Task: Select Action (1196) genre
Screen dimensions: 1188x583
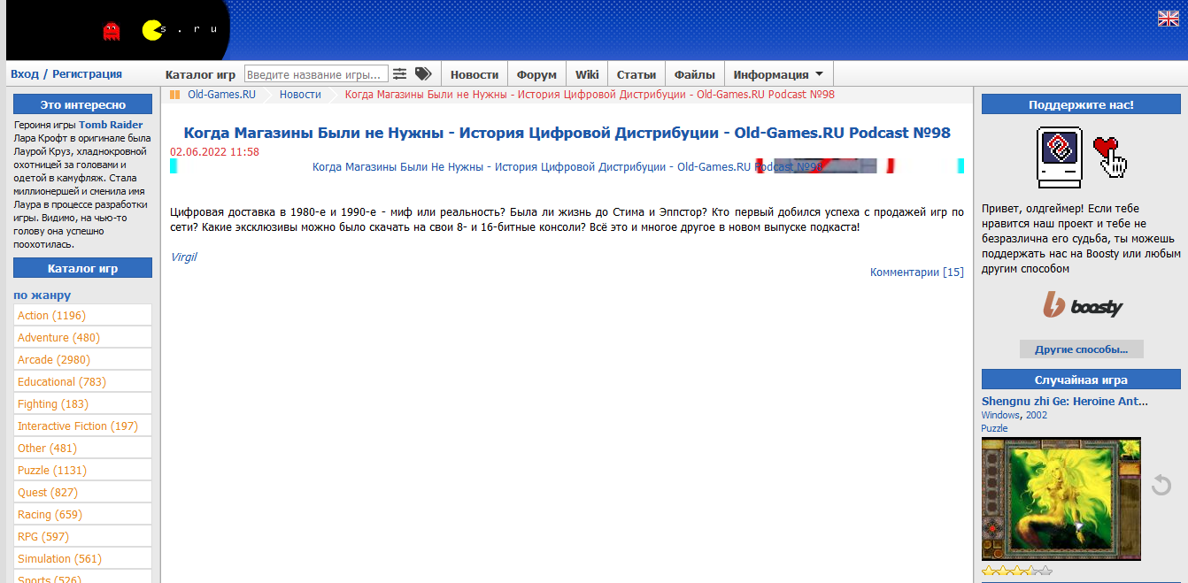Action: point(82,315)
